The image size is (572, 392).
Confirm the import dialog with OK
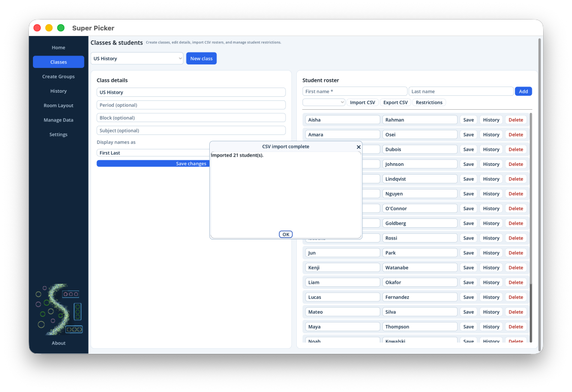(x=285, y=234)
